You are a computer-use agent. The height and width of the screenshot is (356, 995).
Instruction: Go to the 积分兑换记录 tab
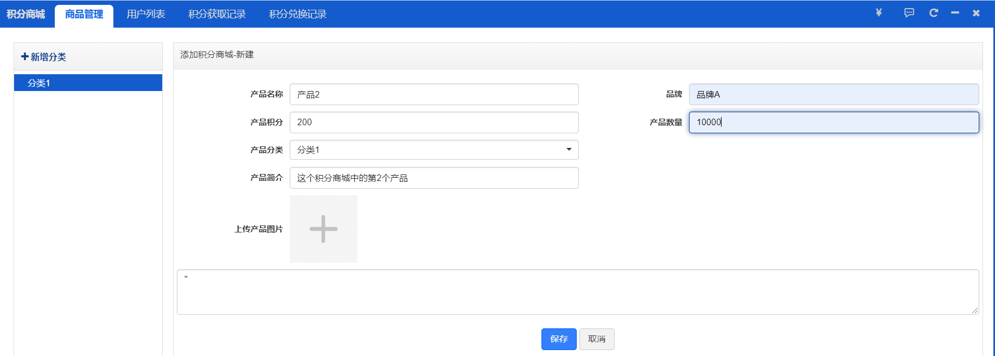click(x=297, y=14)
